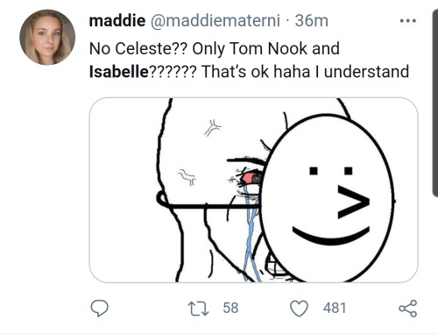Open the @maddiematerni handle link
The image size is (438, 334).
pos(215,21)
